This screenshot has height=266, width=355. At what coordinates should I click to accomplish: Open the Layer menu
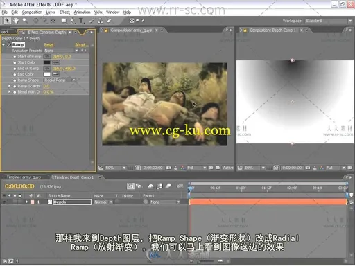(51, 12)
